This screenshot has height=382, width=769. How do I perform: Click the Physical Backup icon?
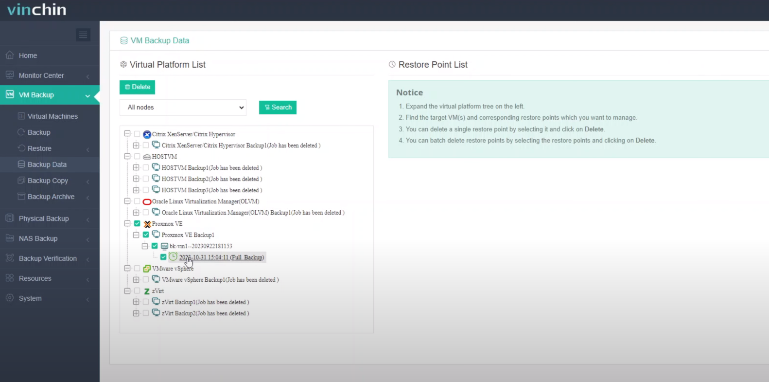[x=10, y=218]
